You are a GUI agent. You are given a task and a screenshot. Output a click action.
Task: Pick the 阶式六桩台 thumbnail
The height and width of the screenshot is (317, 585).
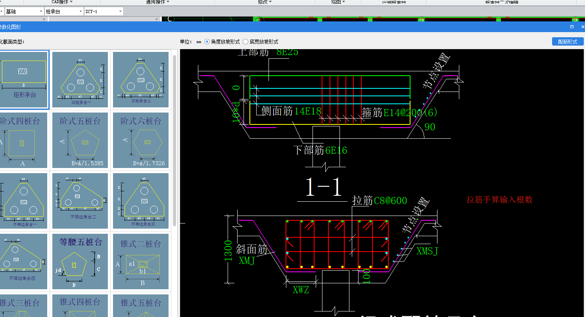141,140
